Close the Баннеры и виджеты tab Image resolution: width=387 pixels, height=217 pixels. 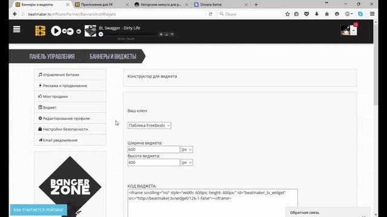point(67,4)
